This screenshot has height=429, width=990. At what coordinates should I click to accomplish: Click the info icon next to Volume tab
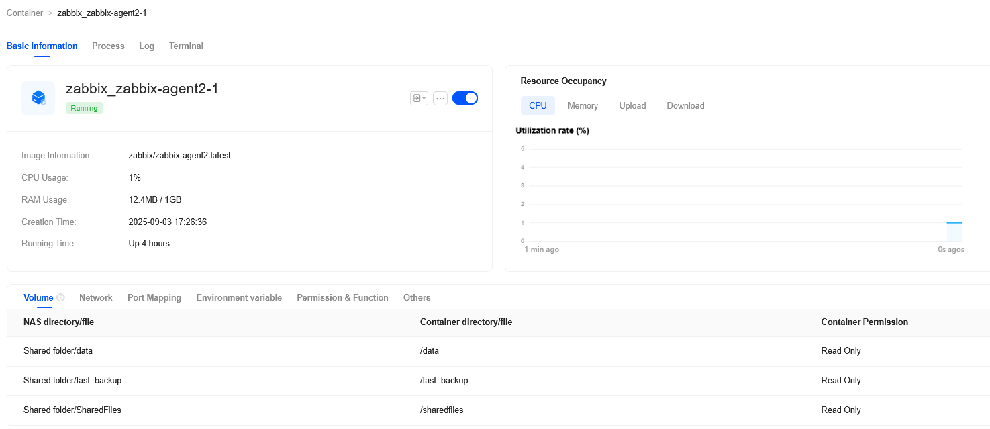[x=62, y=296]
